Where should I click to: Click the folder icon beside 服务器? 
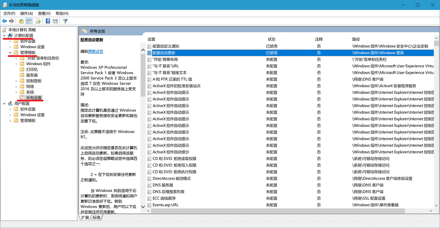point(22,75)
